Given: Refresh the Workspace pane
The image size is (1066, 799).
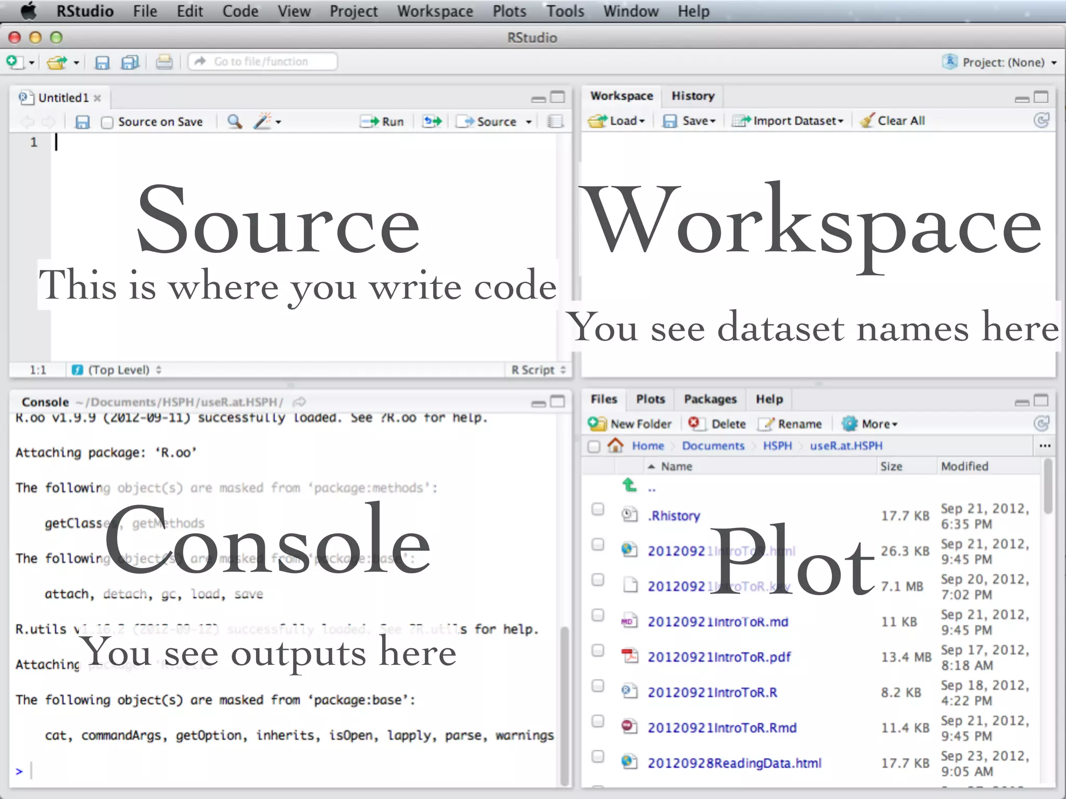Looking at the screenshot, I should 1041,121.
